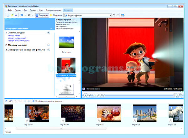Open the Сервис menu
Screen dimensions: 188x138
click(33, 10)
